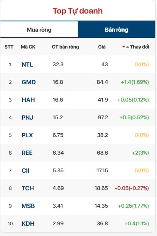Viewport: 157px width, 236px height.
Task: Open the NTL stock link
Action: click(x=27, y=65)
